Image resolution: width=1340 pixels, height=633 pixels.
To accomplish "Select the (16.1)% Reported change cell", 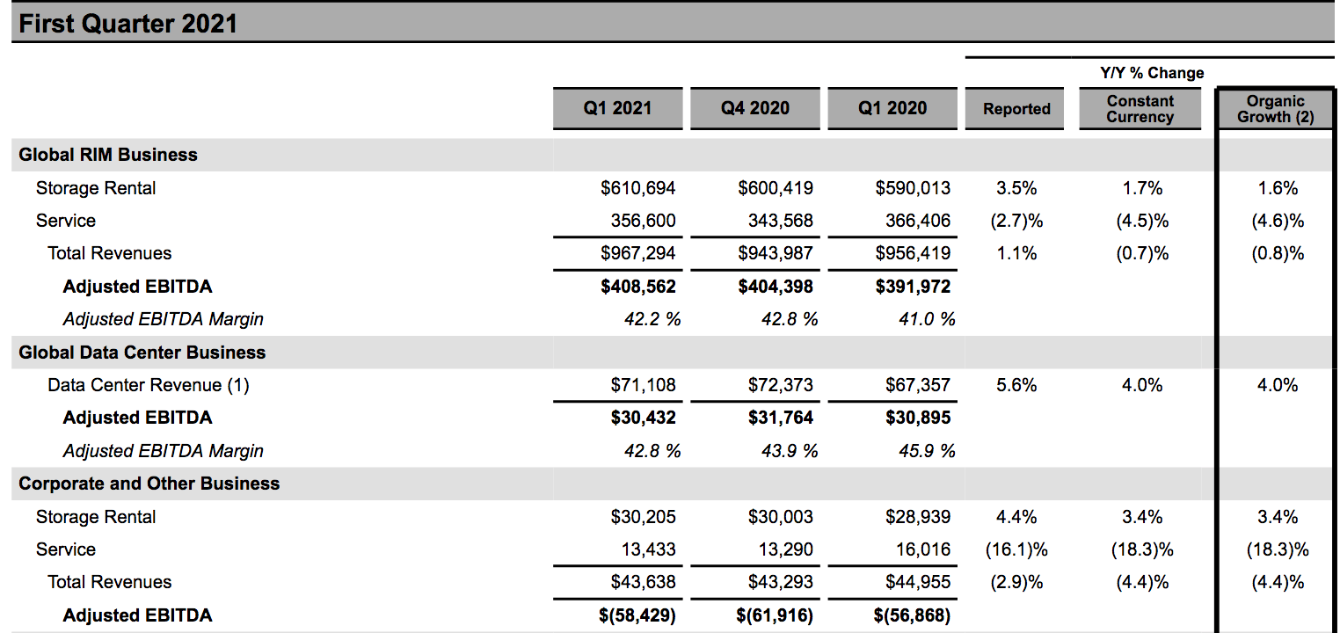I will point(1016,549).
